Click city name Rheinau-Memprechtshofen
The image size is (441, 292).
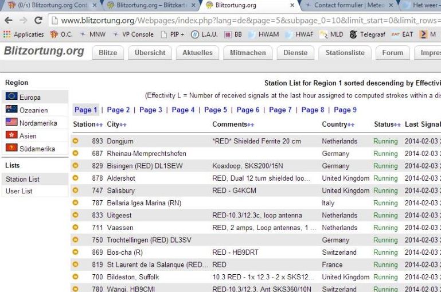pyautogui.click(x=146, y=153)
